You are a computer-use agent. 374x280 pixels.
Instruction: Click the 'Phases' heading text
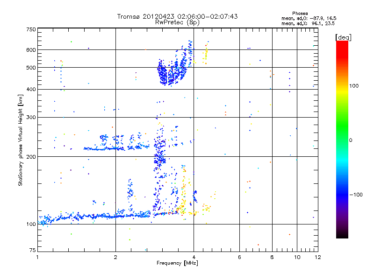(300, 14)
